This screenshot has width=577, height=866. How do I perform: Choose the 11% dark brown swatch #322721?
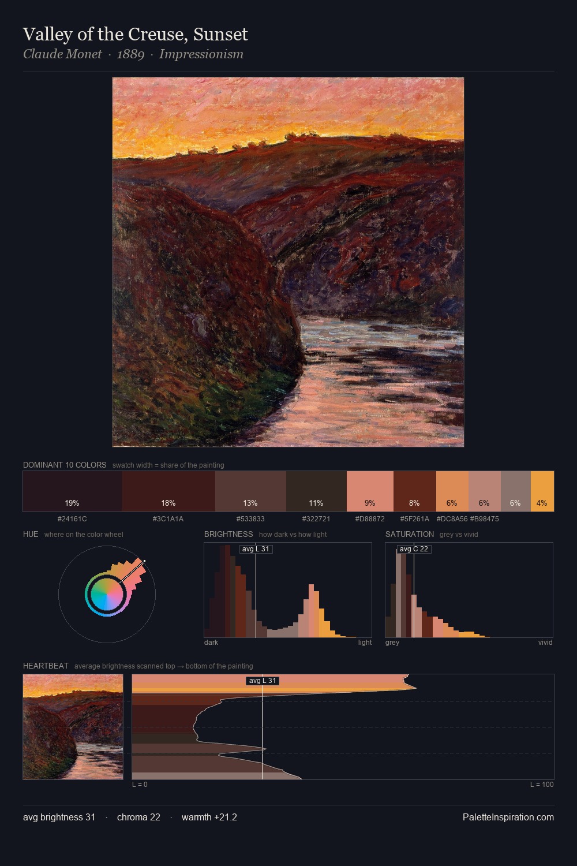[316, 491]
